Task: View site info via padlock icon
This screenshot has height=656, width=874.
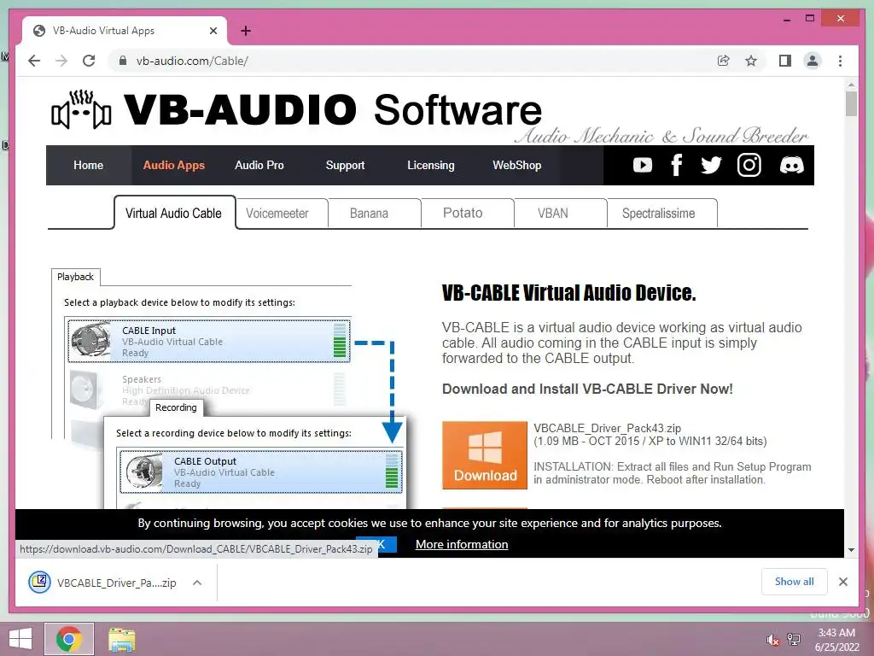Action: click(x=123, y=61)
